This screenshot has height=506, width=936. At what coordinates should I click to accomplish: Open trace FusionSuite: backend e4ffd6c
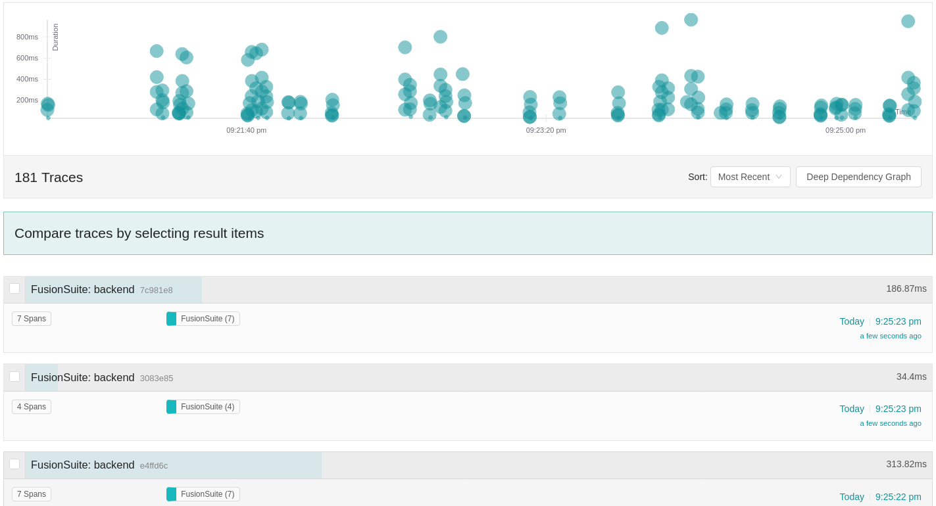[x=82, y=465]
